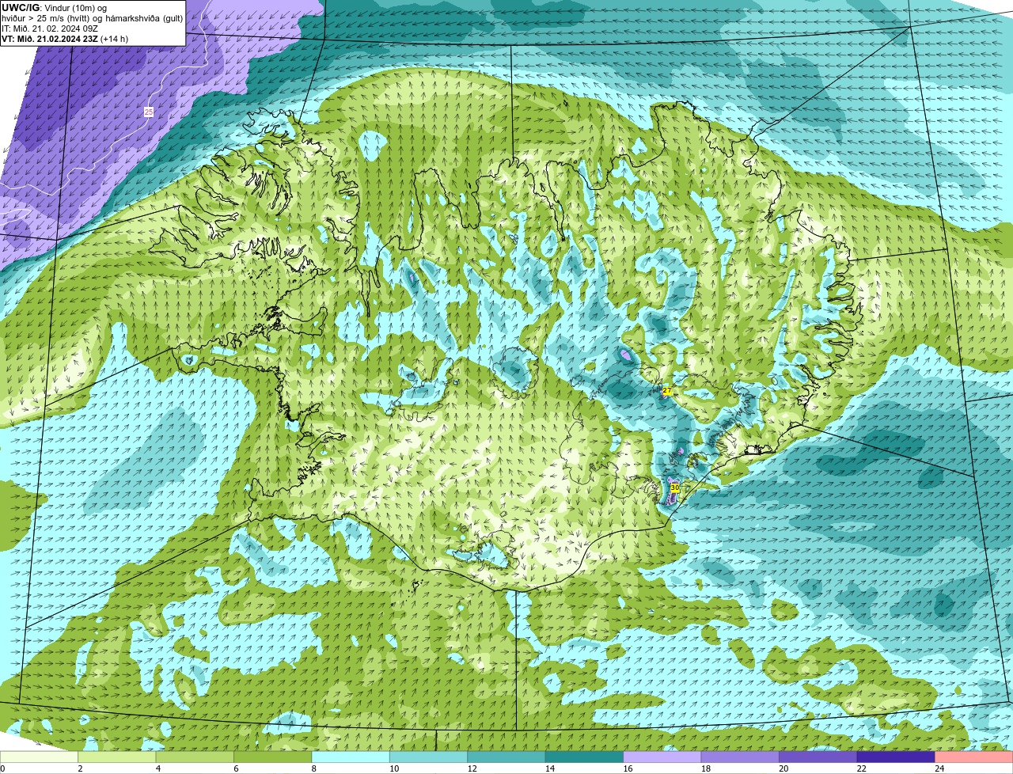Click the 20–22 m/s violet scale swatch
Screen dimensions: 1013x774
click(x=818, y=757)
